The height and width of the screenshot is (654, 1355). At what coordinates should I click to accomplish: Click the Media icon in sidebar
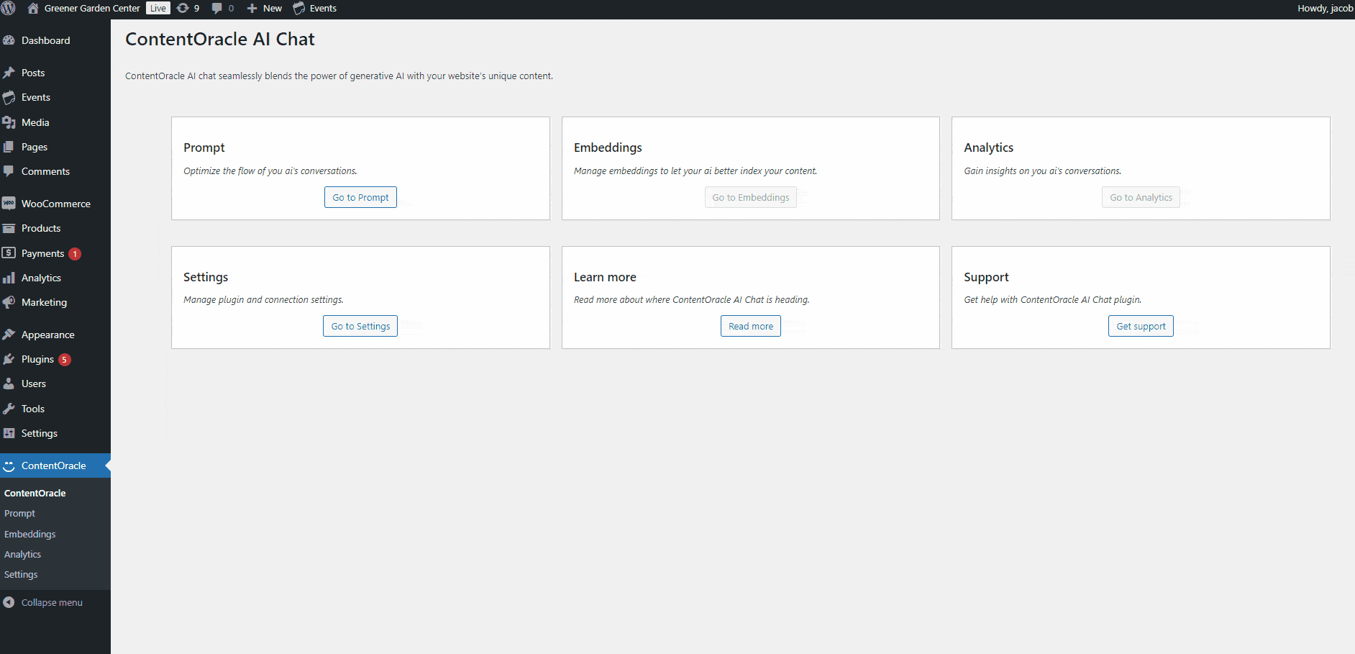tap(9, 122)
